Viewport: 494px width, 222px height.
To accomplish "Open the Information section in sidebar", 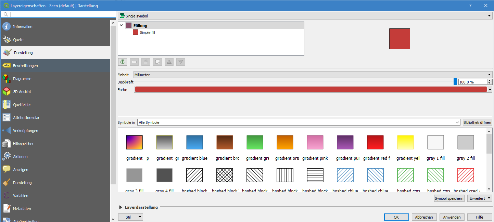I will click(x=23, y=27).
